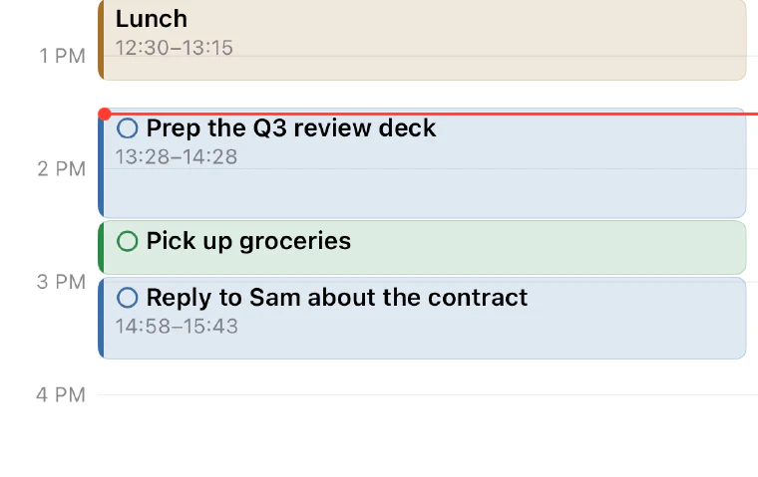Click the green color bar on groceries event
Screen dimensions: 758x477
(x=101, y=248)
